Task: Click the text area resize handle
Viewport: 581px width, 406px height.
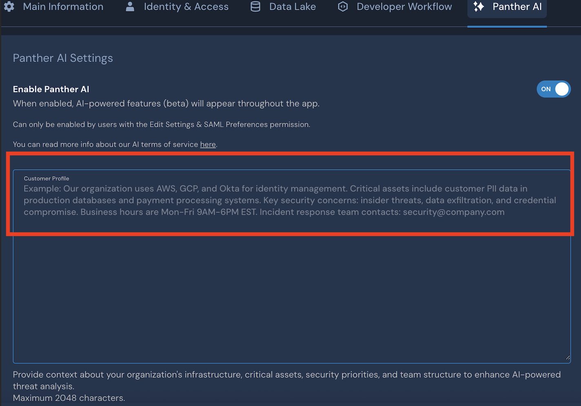Action: pyautogui.click(x=568, y=357)
